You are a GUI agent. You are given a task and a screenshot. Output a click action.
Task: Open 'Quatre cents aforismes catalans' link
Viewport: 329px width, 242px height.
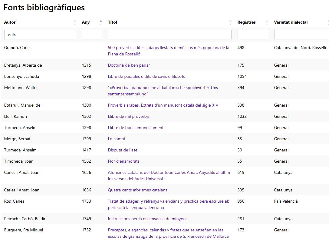point(137,190)
